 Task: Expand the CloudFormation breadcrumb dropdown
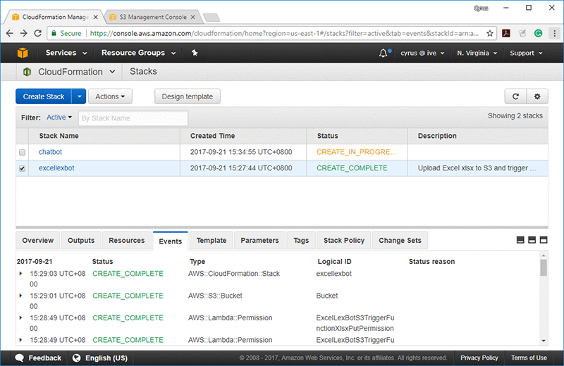(x=112, y=72)
